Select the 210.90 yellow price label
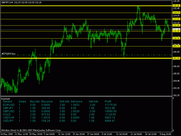This screenshot has height=136, width=181. (x=176, y=38)
